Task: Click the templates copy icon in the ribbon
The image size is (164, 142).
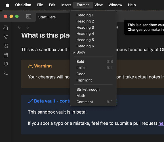Action: point(6,64)
